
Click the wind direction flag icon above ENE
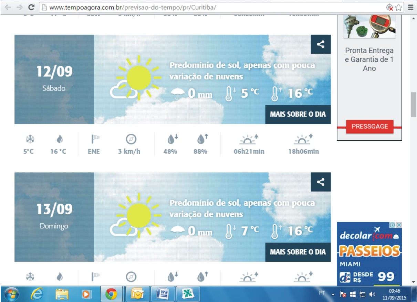point(95,139)
